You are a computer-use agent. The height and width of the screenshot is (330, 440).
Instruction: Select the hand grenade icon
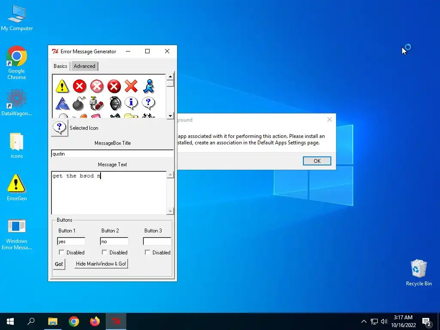tap(115, 104)
